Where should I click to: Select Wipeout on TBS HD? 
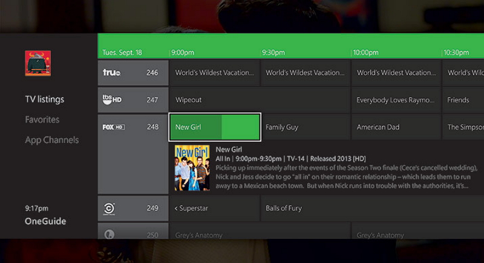[260, 100]
